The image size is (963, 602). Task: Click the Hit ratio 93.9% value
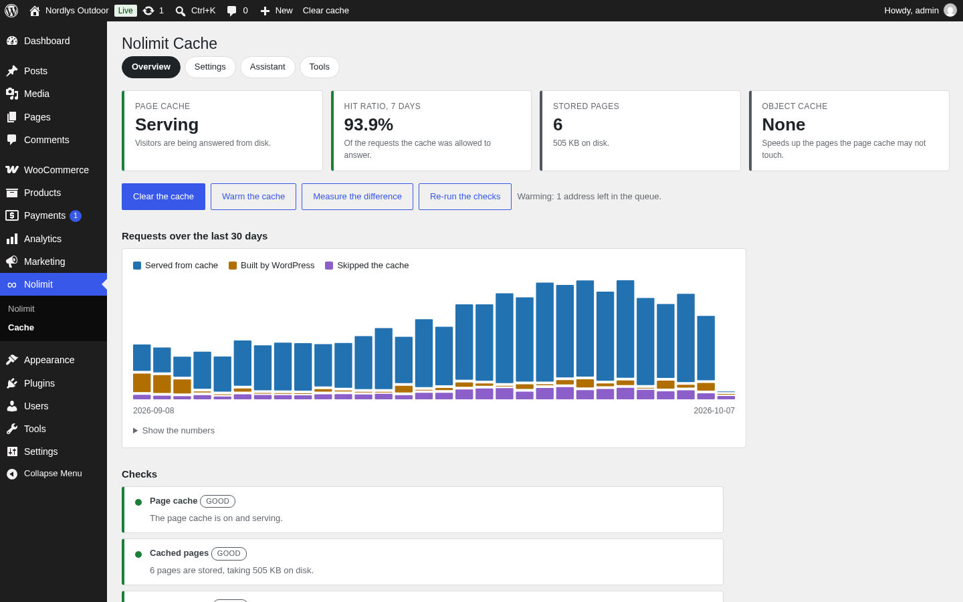click(x=368, y=125)
